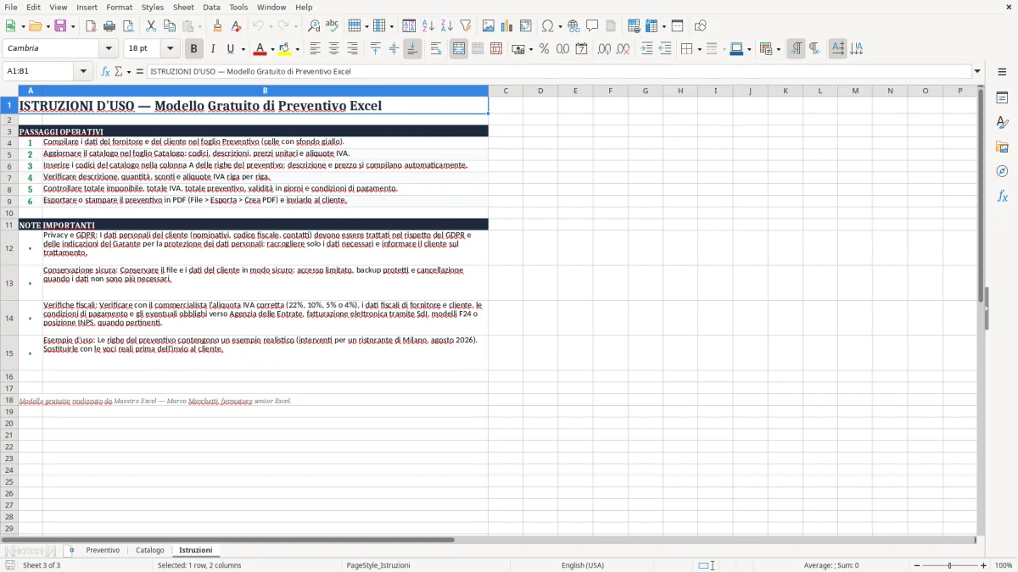Open Find & Replace icon

coord(314,26)
